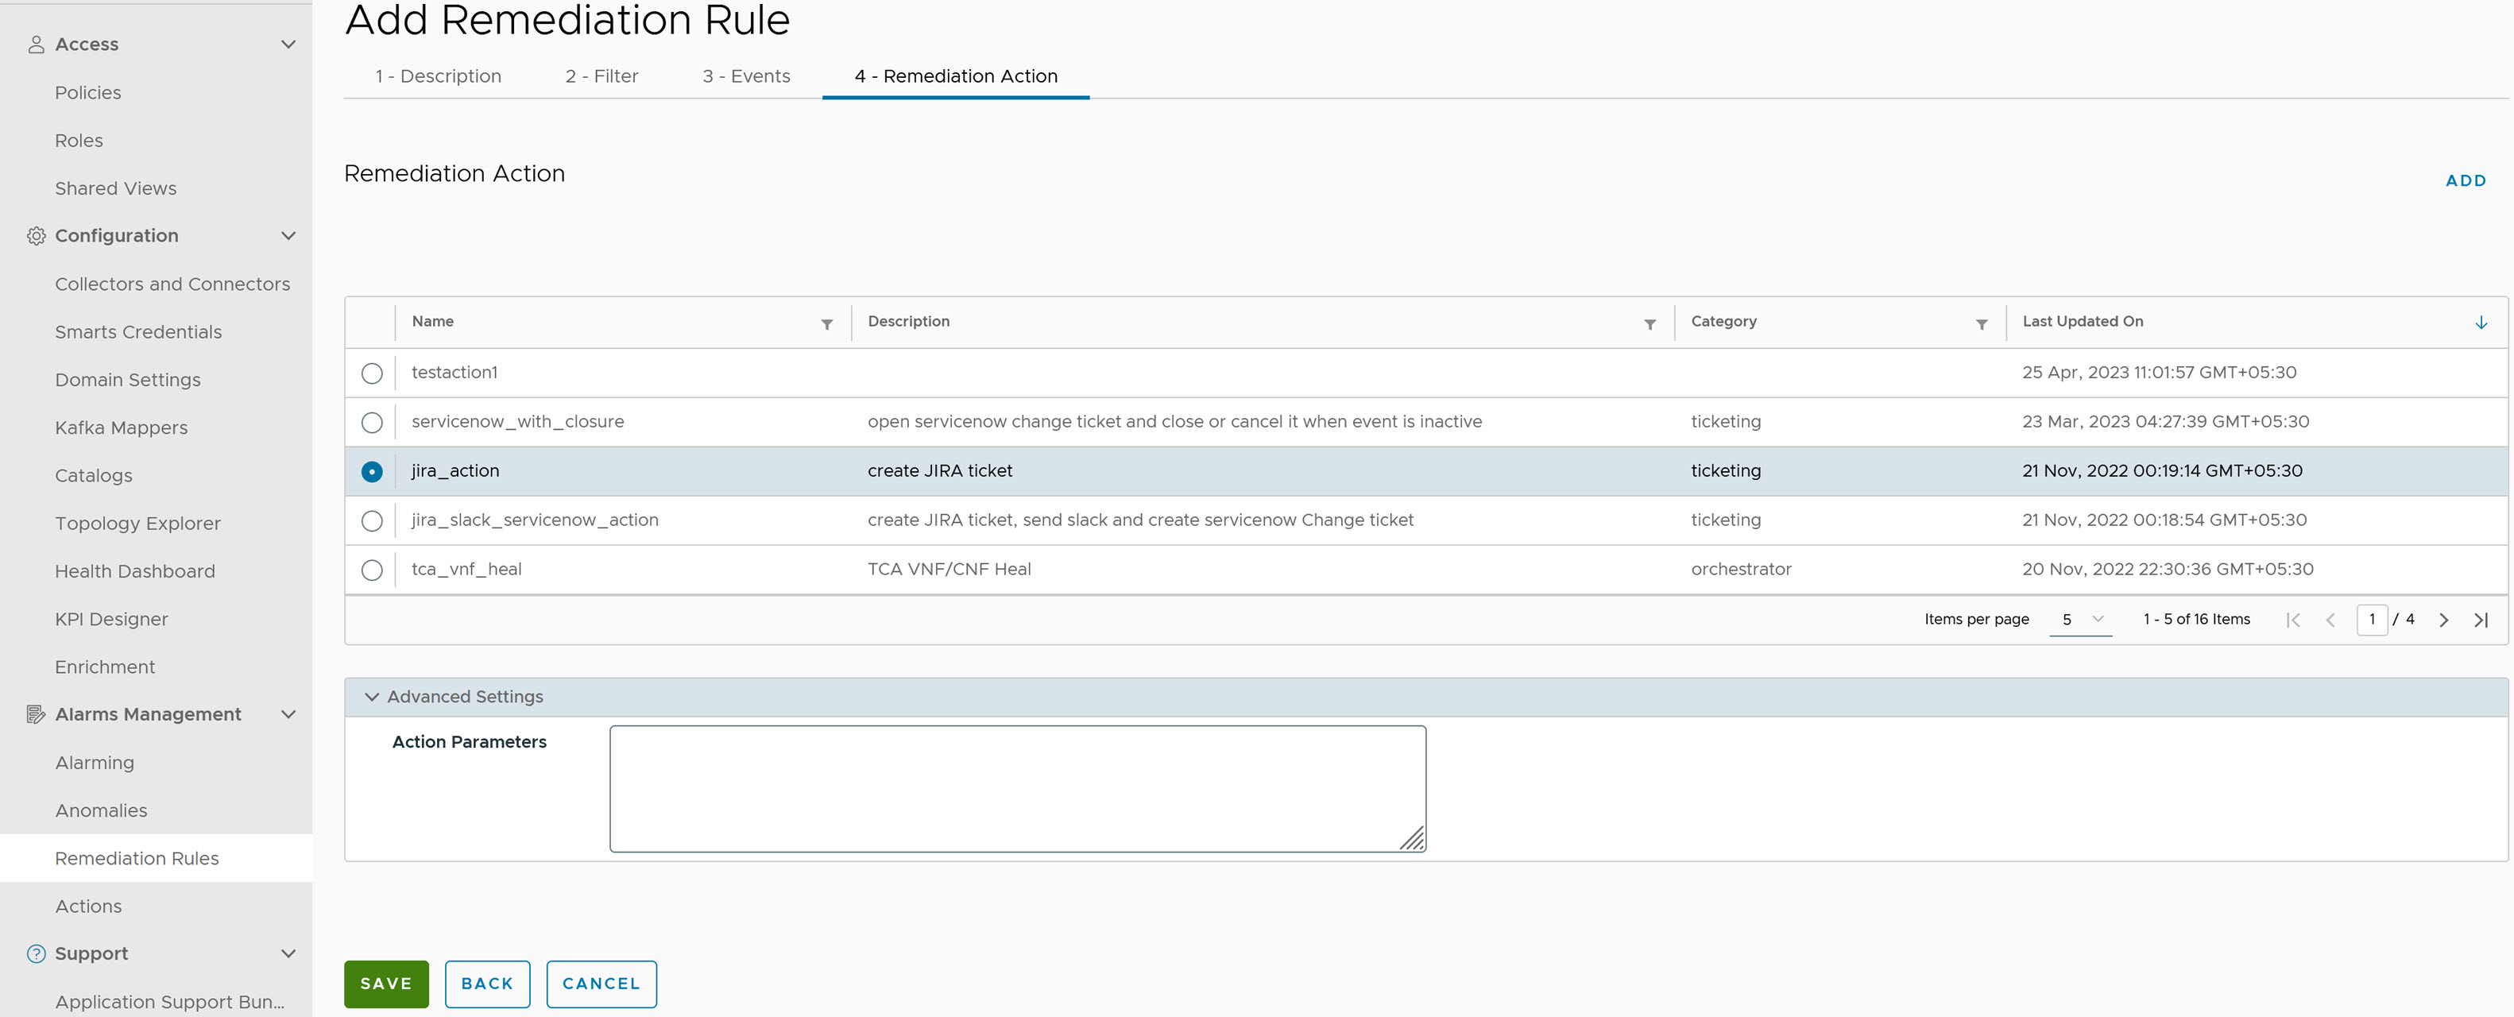Image resolution: width=2514 pixels, height=1017 pixels.
Task: Jump to last page of actions
Action: point(2481,620)
